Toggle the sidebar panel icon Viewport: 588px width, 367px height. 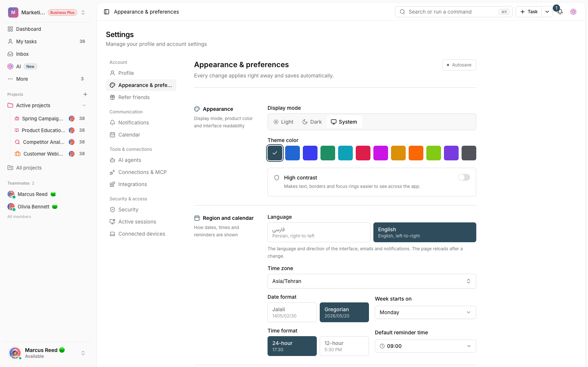107,12
